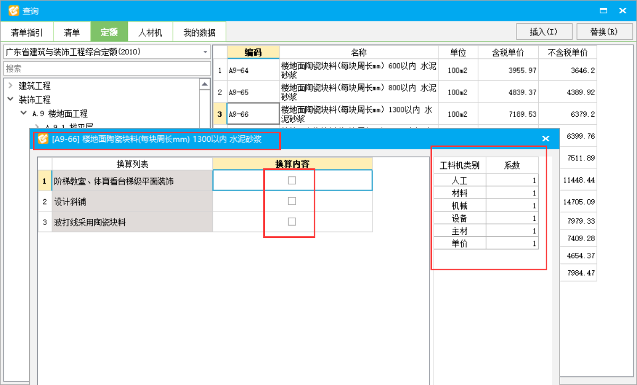Image resolution: width=637 pixels, height=385 pixels.
Task: Click the 600以内 水泥砂浆 name cell
Action: [x=359, y=70]
